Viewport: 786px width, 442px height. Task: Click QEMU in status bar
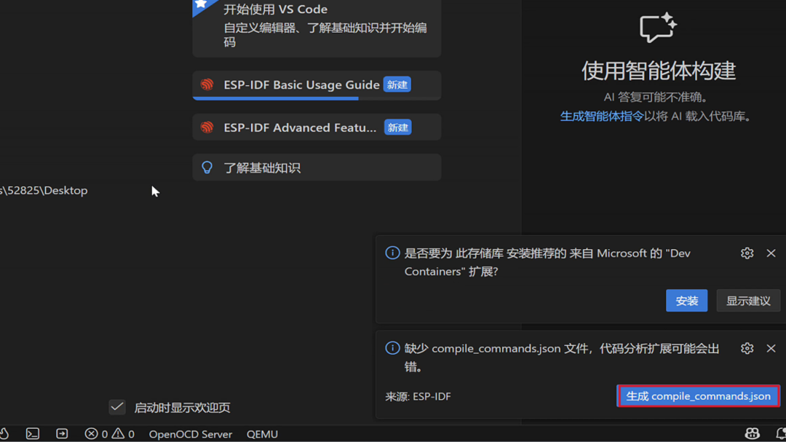tap(262, 434)
